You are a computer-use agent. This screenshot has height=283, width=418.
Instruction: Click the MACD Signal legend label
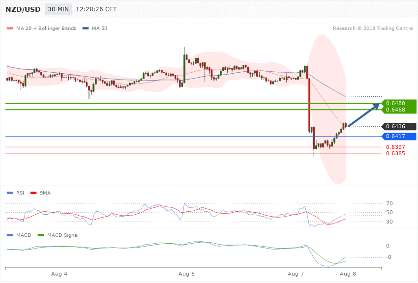[x=62, y=235]
